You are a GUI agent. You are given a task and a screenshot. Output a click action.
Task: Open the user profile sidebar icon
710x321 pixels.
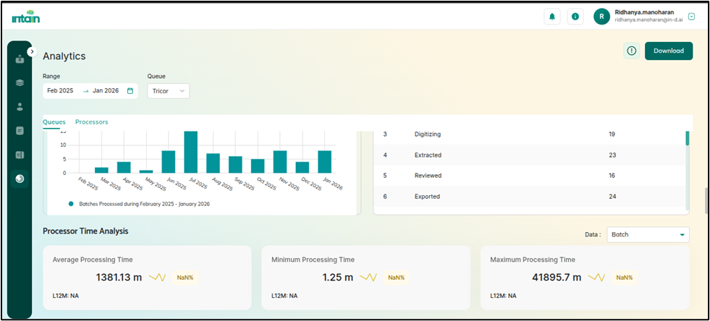[20, 106]
